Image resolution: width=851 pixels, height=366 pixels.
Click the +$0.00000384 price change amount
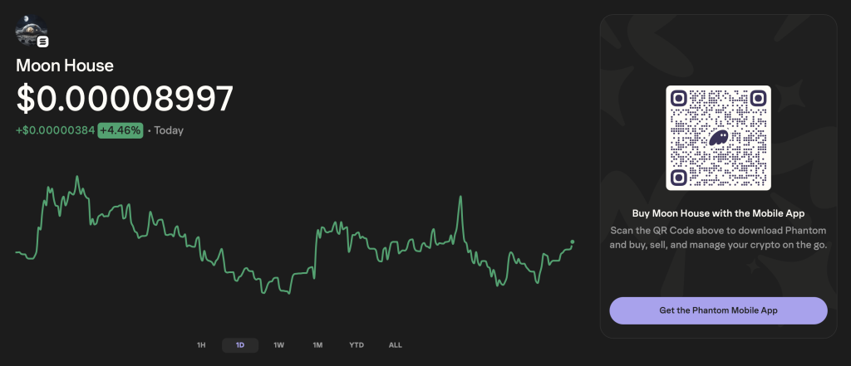pyautogui.click(x=56, y=130)
